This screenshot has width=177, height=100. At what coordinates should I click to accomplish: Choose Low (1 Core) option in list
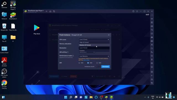point(94,48)
